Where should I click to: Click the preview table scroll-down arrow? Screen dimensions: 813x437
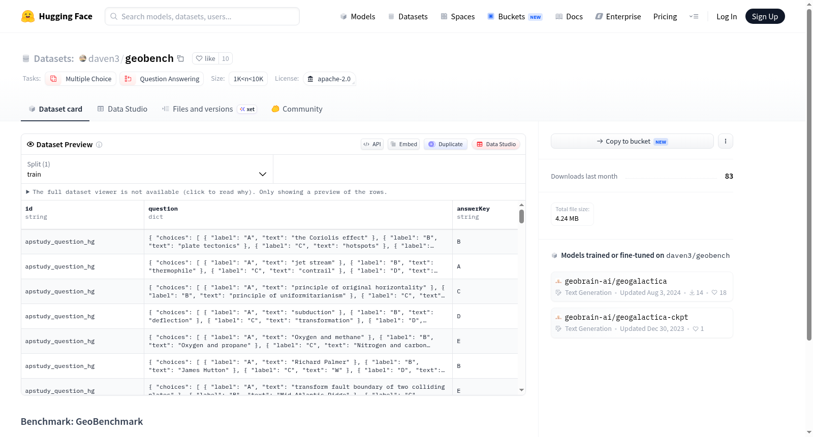(521, 390)
